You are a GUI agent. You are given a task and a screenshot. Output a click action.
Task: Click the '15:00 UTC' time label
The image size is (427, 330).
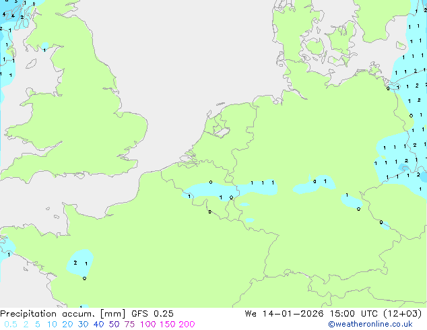(354, 314)
